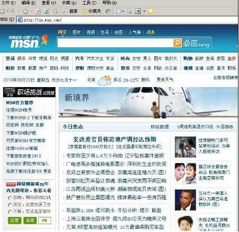Viewport: 239px width, 232px height.
Task: Open the 帮助(H) menu
Action: [110, 3]
